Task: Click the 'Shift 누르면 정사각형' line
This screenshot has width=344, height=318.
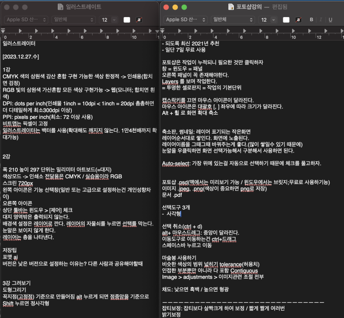Action: (x=26, y=303)
